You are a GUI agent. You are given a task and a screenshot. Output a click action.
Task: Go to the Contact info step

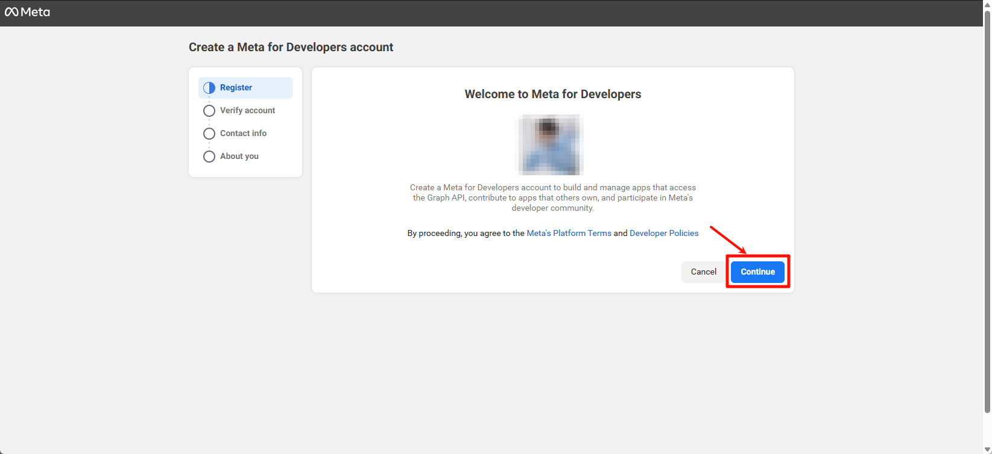243,134
